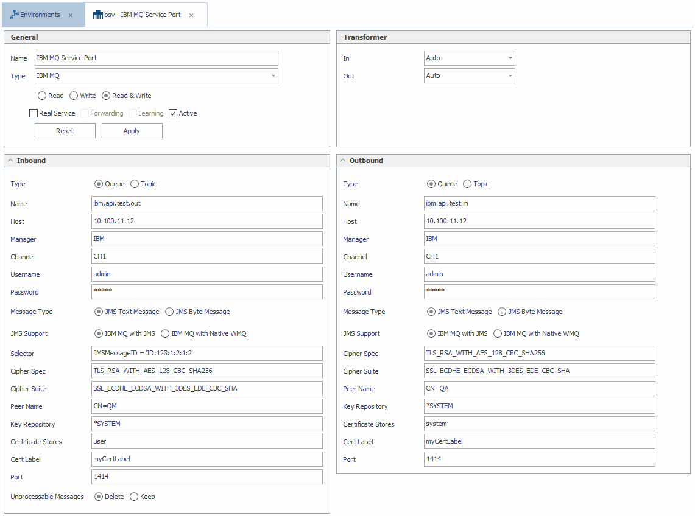This screenshot has width=695, height=516.
Task: Enable the Real Service checkbox
Action: pyautogui.click(x=34, y=113)
